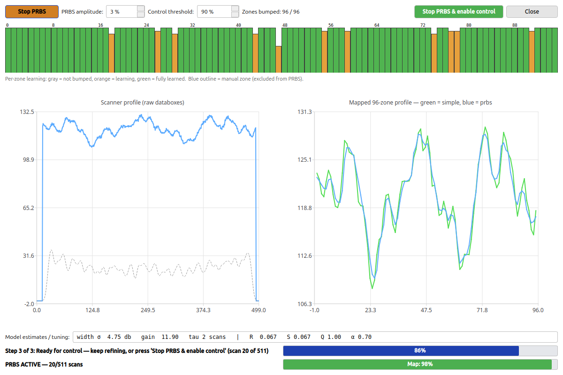Decrease PRBS amplitude with the down arrow
This screenshot has height=375, width=563.
141,14
